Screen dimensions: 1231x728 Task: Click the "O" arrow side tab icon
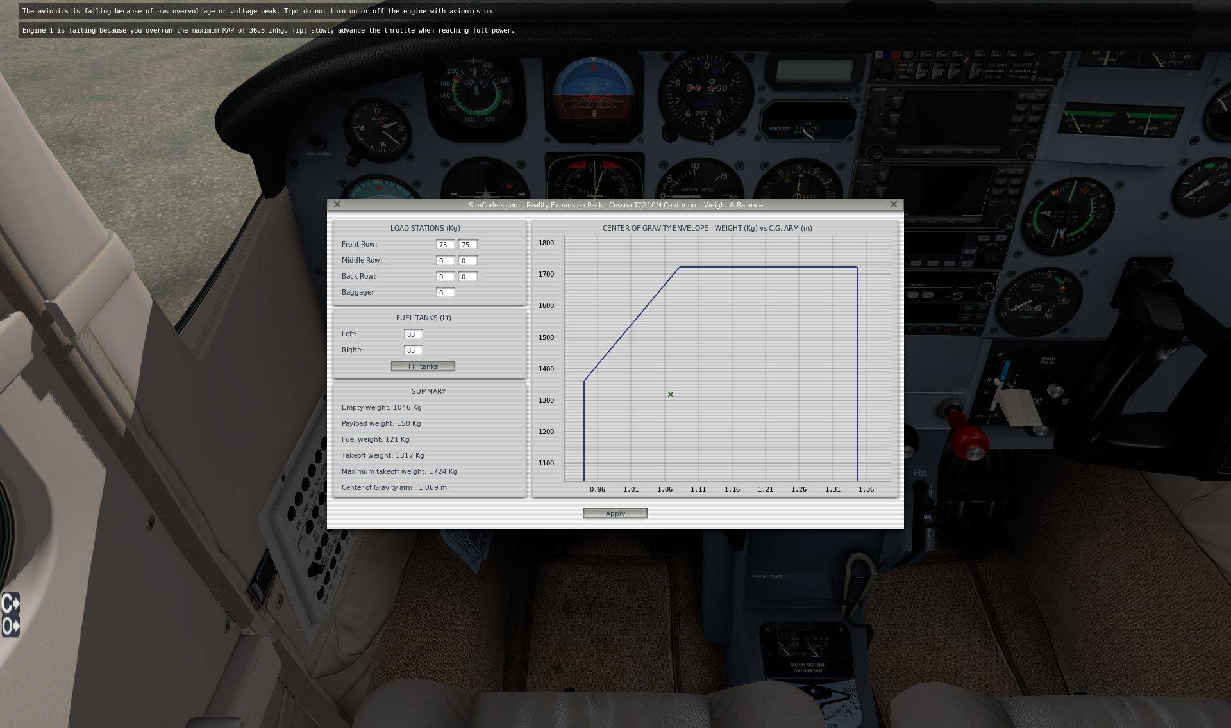(x=10, y=626)
